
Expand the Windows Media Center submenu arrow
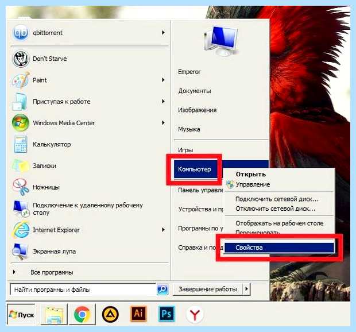(x=163, y=123)
